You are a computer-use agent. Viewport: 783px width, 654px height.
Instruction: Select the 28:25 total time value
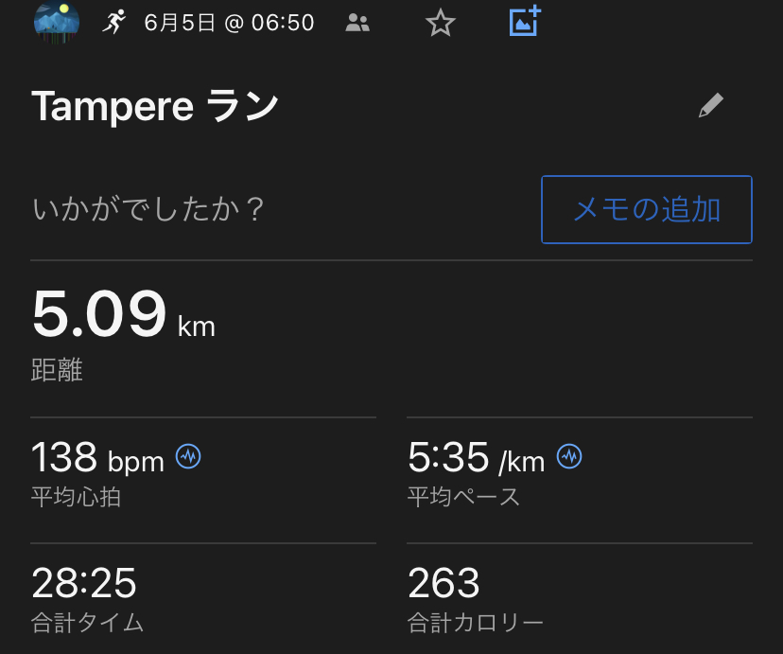click(x=84, y=583)
